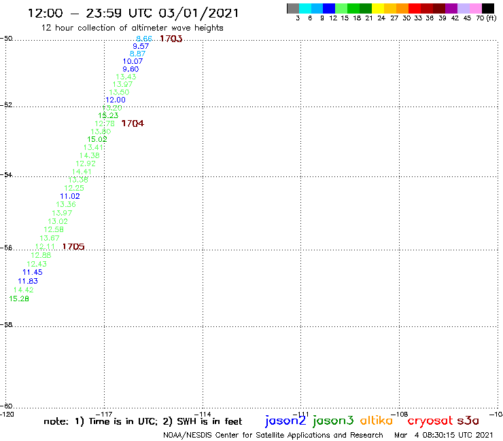Click the 9.57 wave height value
Screen dimensions: 503x441
[141, 46]
